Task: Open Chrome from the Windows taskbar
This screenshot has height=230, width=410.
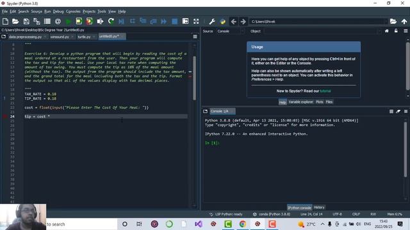Action: click(x=243, y=224)
